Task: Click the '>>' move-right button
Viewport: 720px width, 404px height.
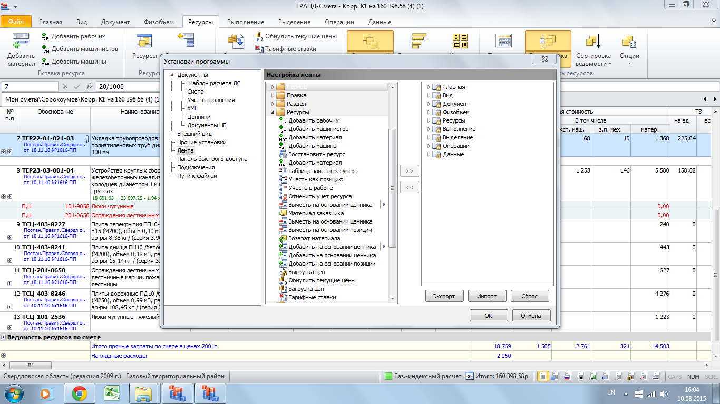Action: [x=409, y=171]
